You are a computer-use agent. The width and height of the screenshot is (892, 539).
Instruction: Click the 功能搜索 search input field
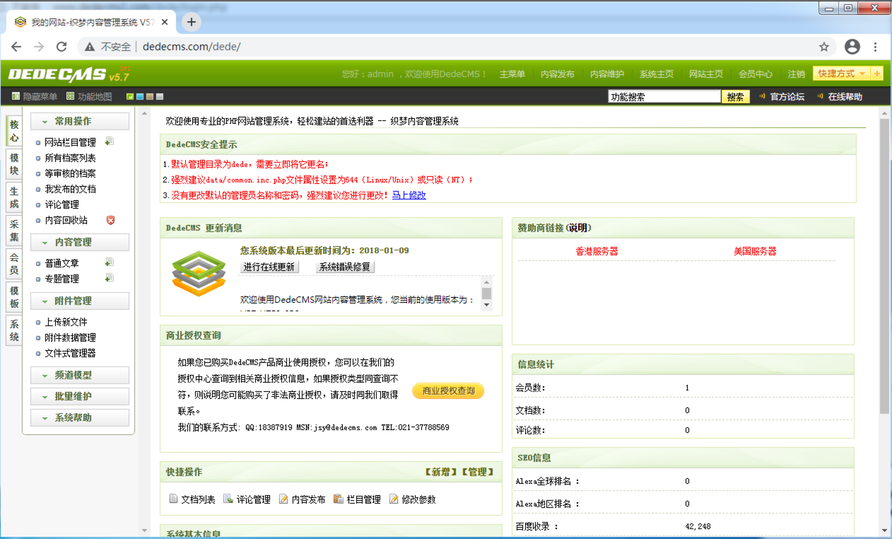click(x=664, y=96)
